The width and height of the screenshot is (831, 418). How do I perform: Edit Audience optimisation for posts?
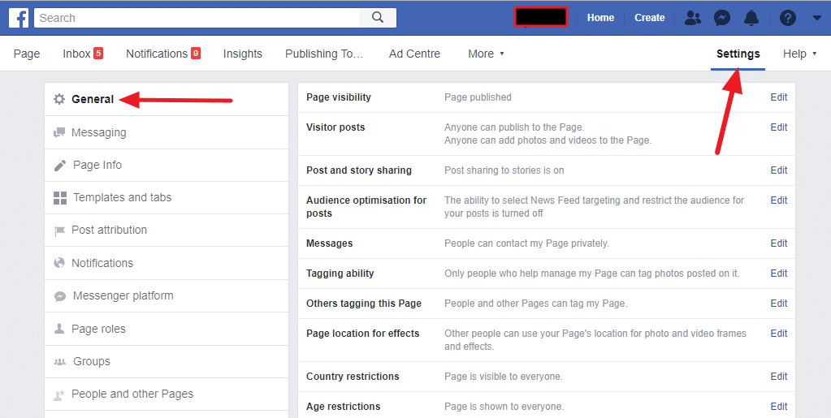[x=778, y=200]
